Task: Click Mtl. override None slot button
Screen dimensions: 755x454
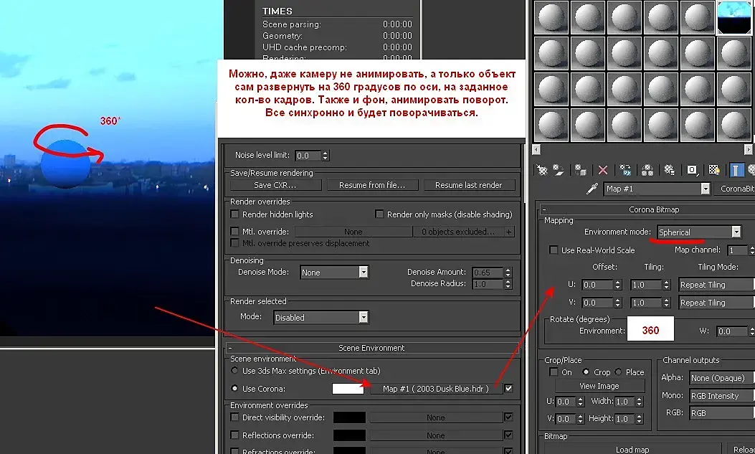Action: [353, 232]
